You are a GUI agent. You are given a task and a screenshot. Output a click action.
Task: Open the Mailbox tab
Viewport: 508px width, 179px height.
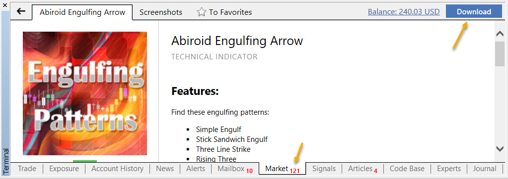[x=235, y=169]
